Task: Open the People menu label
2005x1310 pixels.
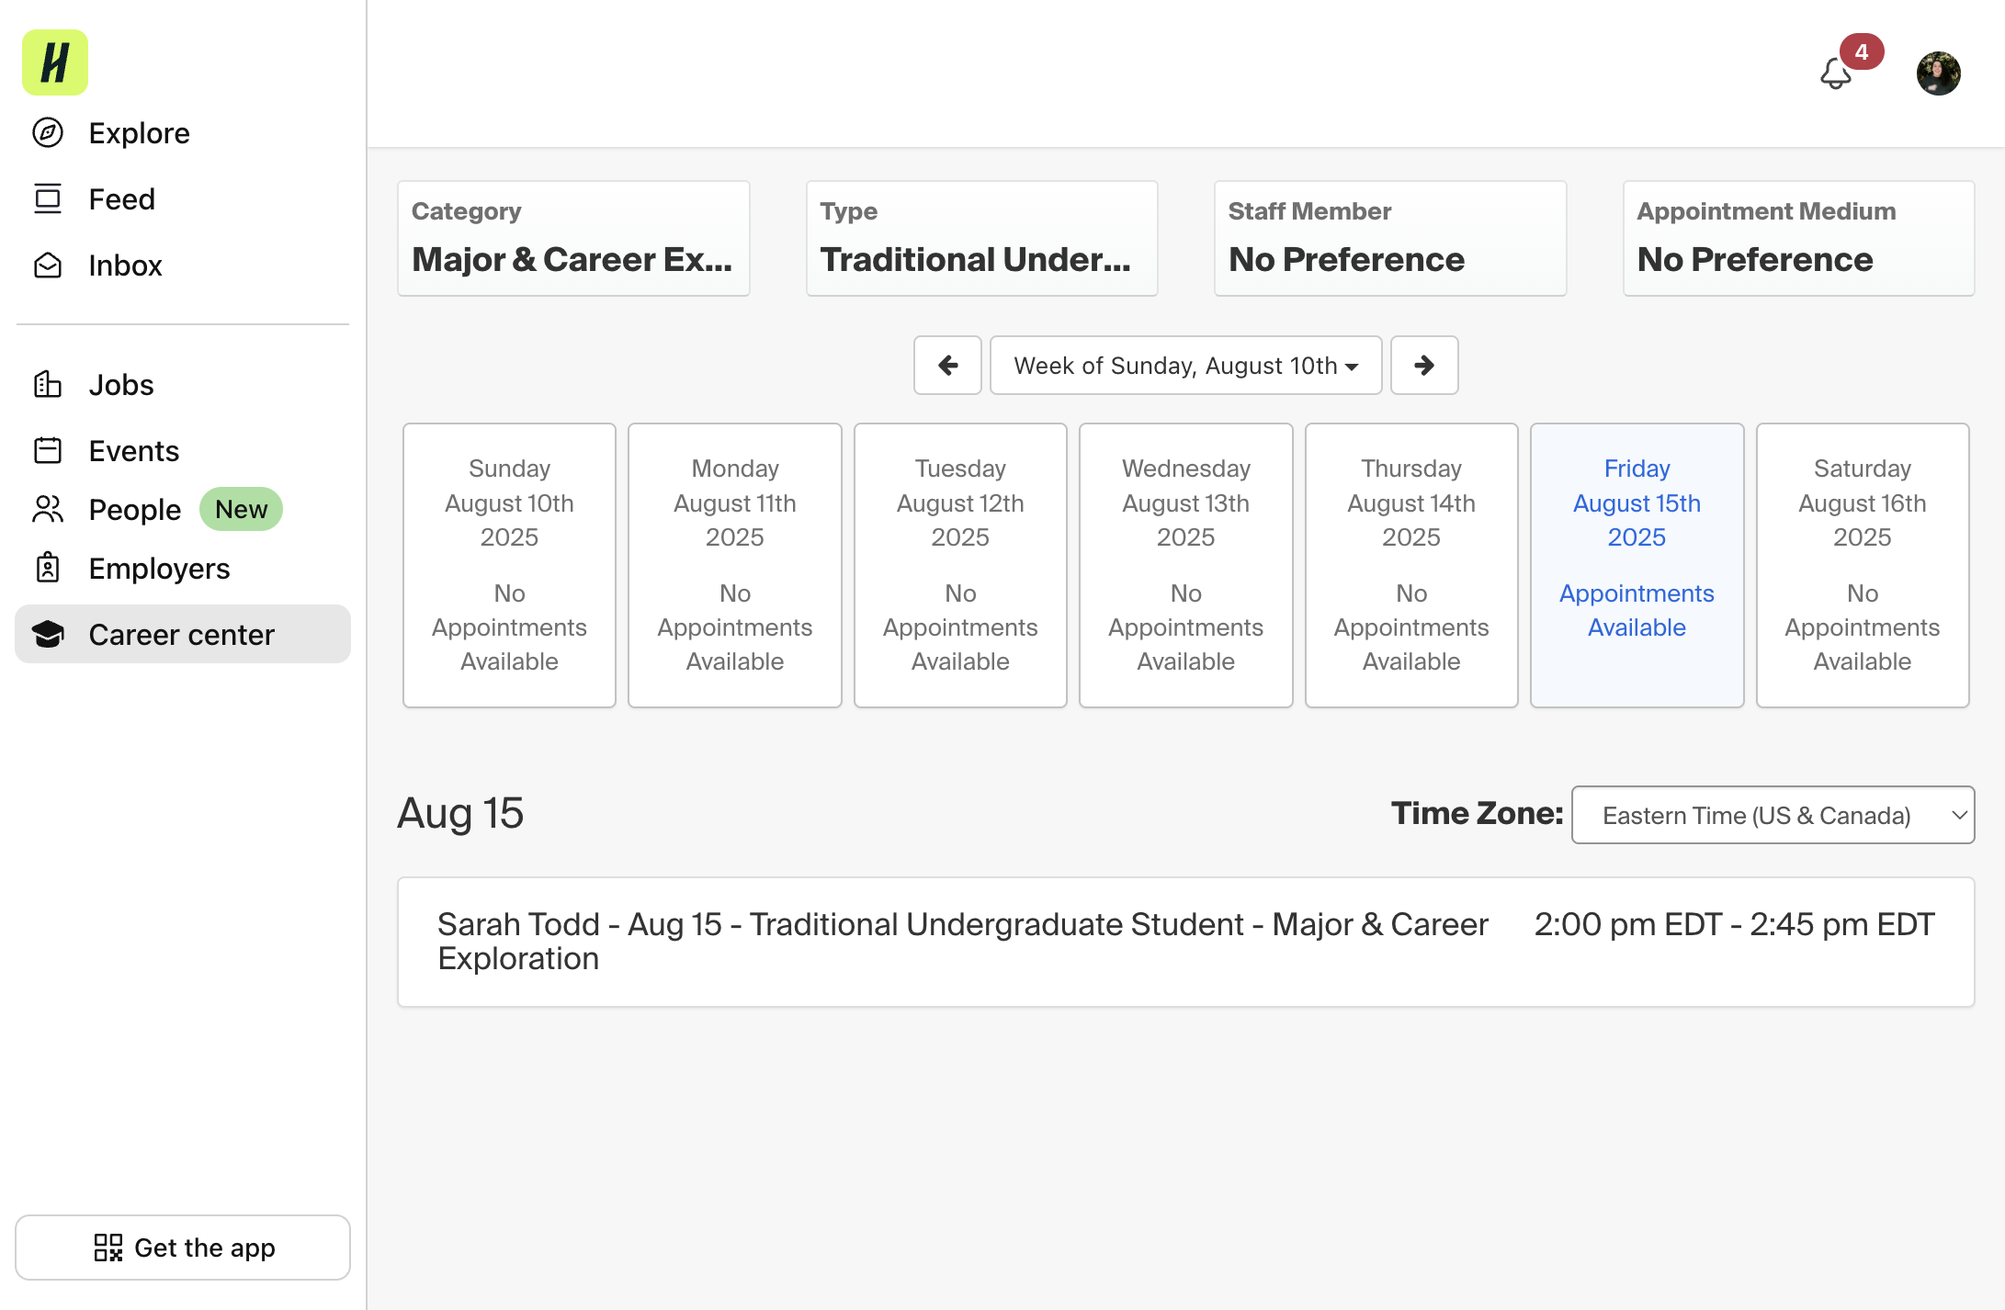Action: (x=135, y=510)
